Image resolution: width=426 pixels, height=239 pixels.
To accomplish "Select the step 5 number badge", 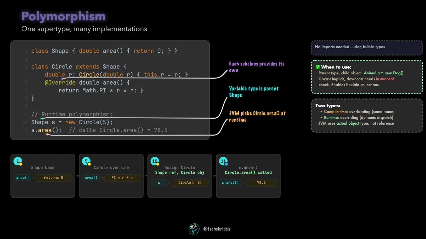I will (86, 161).
